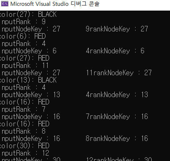Click the console app icon in title bar
This screenshot has width=170, height=161.
point(5,4)
